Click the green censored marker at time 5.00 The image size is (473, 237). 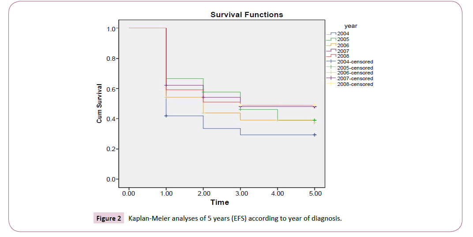(315, 120)
